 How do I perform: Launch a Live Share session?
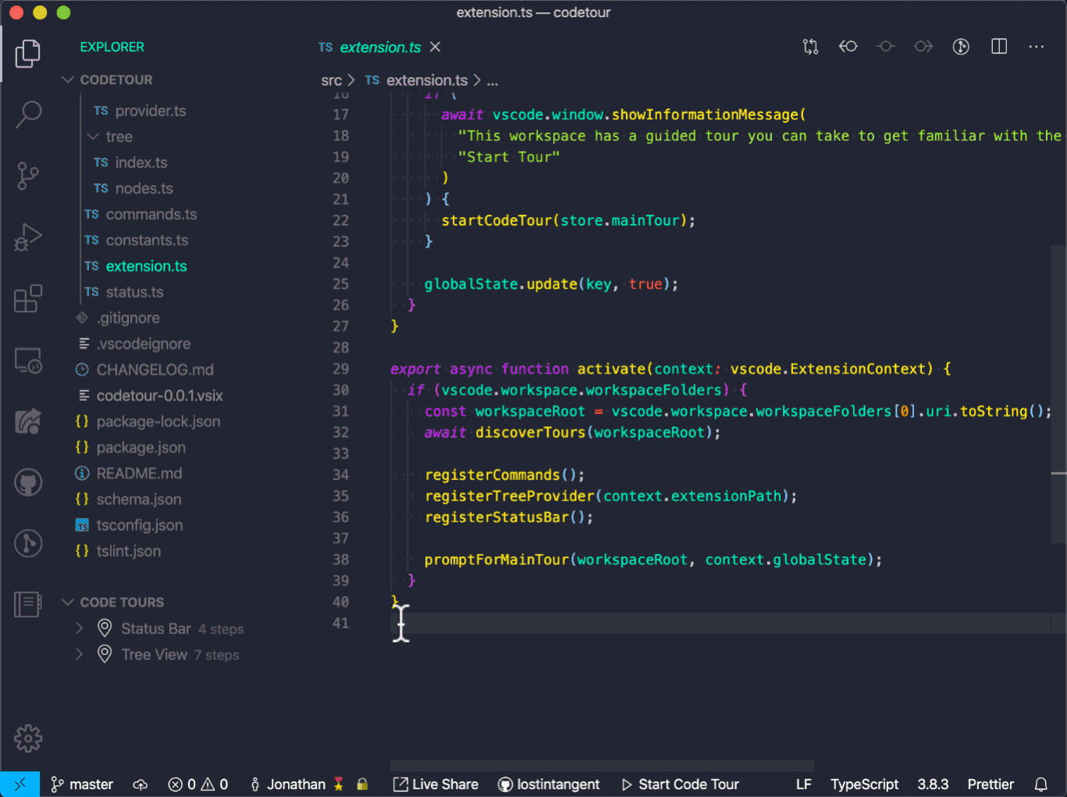pyautogui.click(x=435, y=784)
